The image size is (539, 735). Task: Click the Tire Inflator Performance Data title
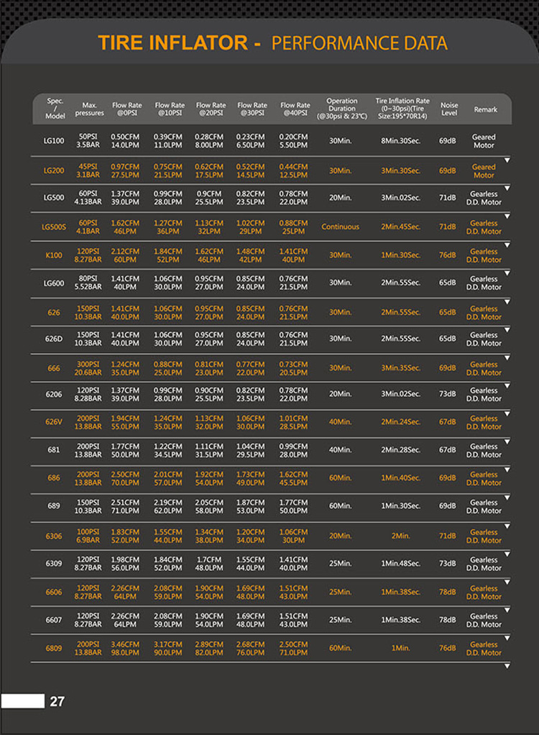click(272, 43)
